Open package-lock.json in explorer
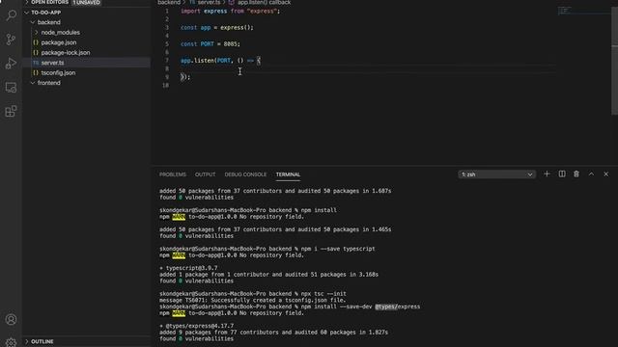Viewport: 618px width, 347px height. [66, 52]
